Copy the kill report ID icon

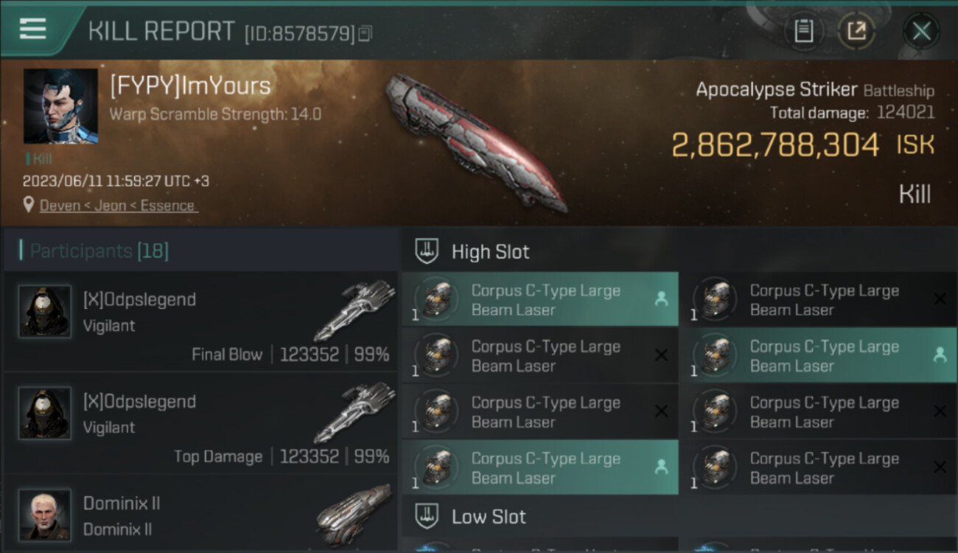coord(366,33)
